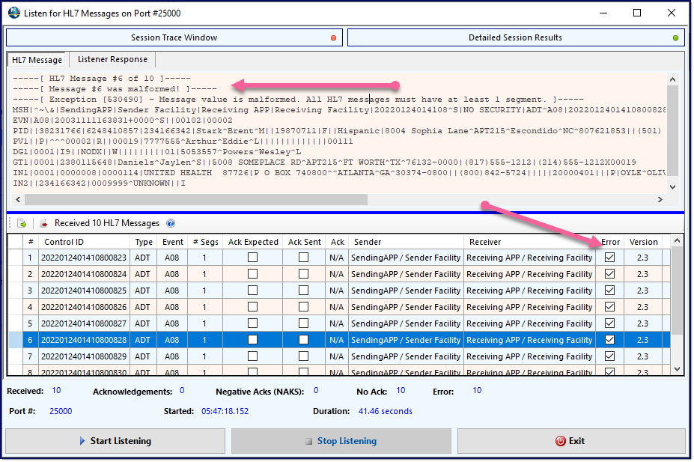
Task: Click row header selector of message 6
Action: point(16,340)
